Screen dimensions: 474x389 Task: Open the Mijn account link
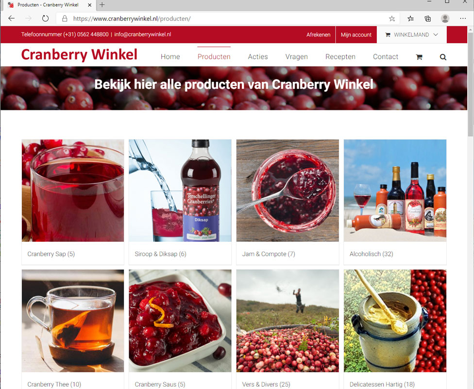point(356,35)
